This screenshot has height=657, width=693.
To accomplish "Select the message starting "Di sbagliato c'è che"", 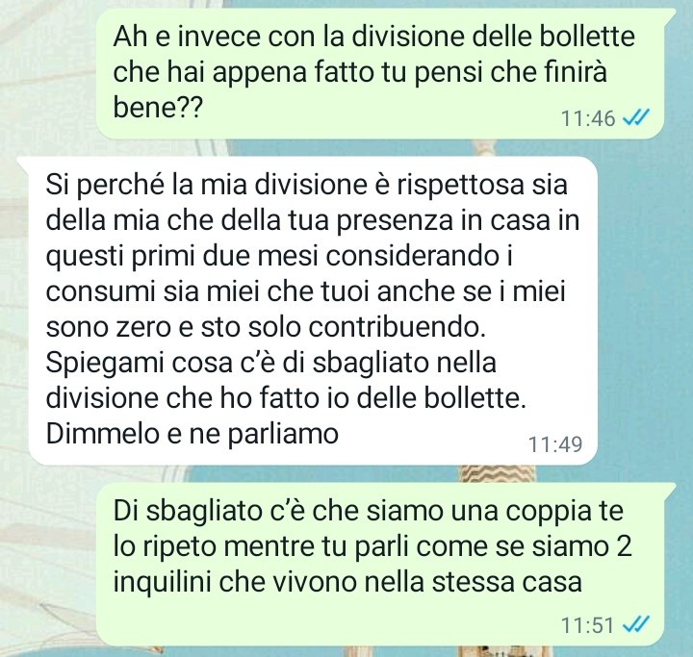I will tap(380, 565).
